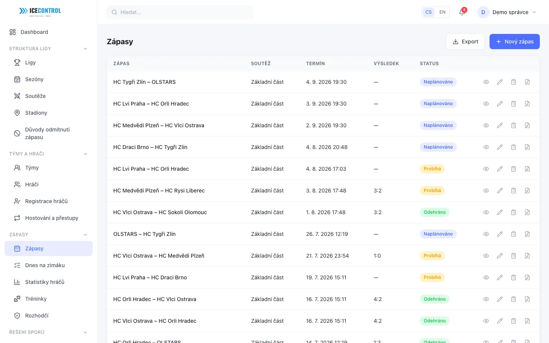Click document icon for HC Medvědi Plzeň – HC Vlci Ostrava
This screenshot has height=343, width=549.
point(527,125)
